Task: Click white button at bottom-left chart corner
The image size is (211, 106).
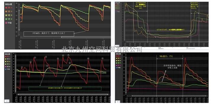Action: tap(7, 101)
